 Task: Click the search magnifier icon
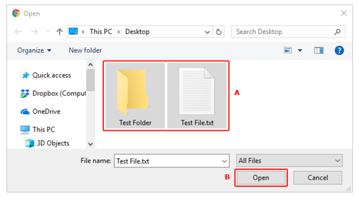pyautogui.click(x=337, y=32)
